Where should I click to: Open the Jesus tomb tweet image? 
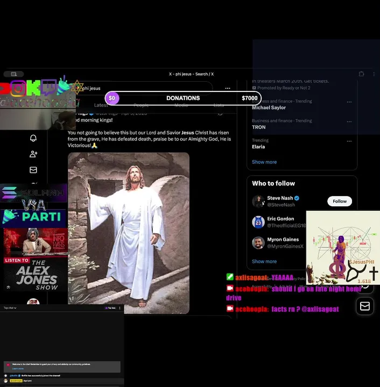(129, 233)
